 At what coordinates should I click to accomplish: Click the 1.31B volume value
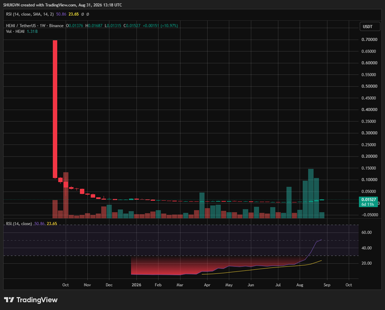[x=32, y=31]
